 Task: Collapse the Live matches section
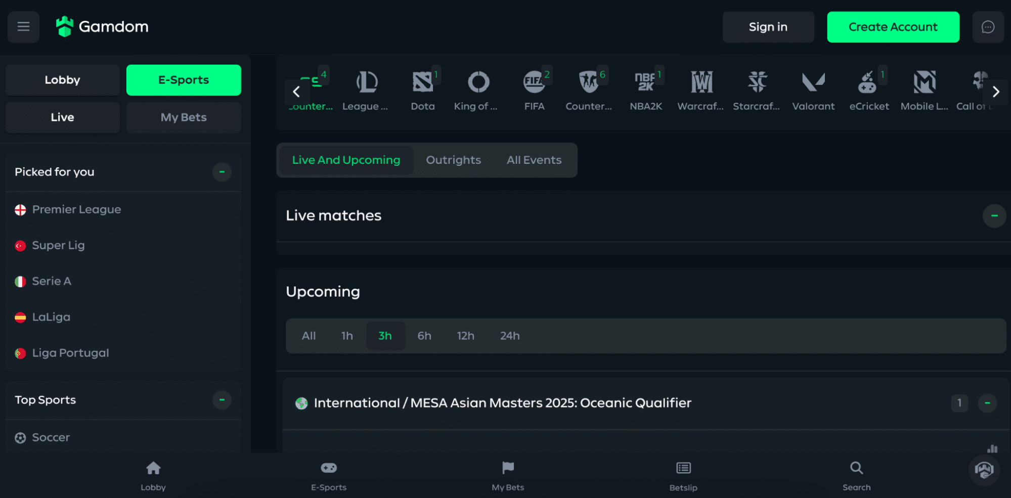(994, 216)
